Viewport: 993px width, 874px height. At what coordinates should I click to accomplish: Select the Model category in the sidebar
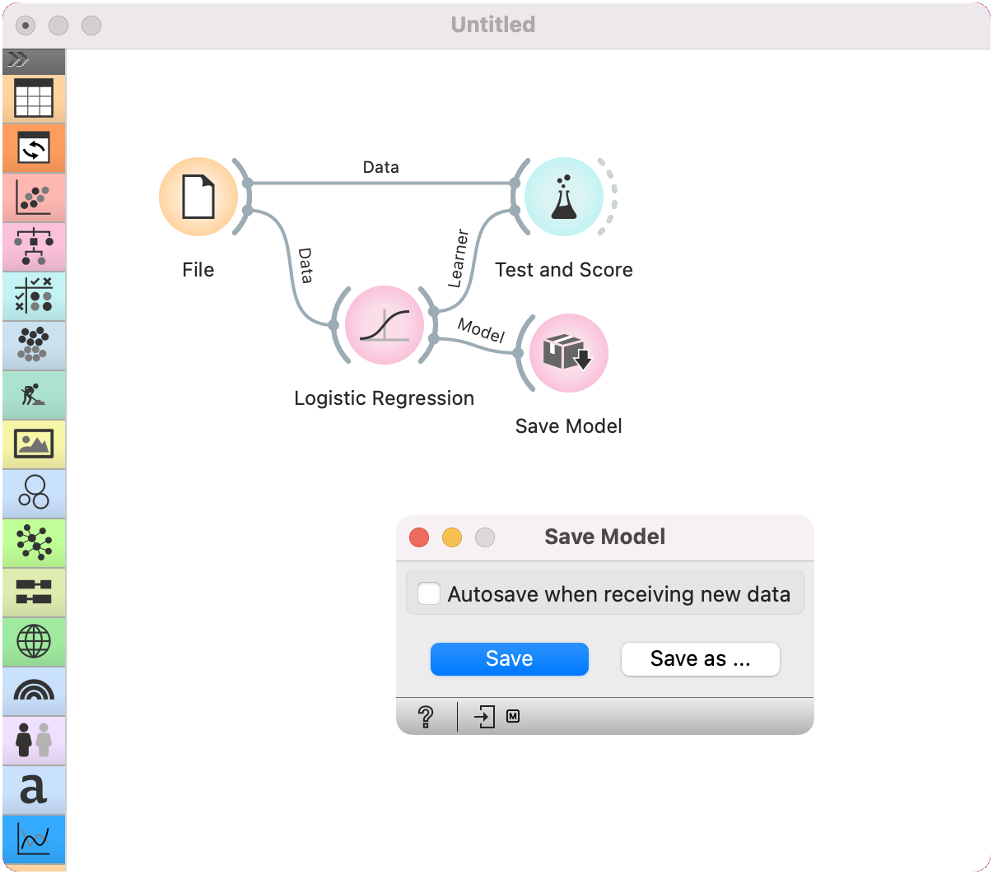pyautogui.click(x=33, y=247)
